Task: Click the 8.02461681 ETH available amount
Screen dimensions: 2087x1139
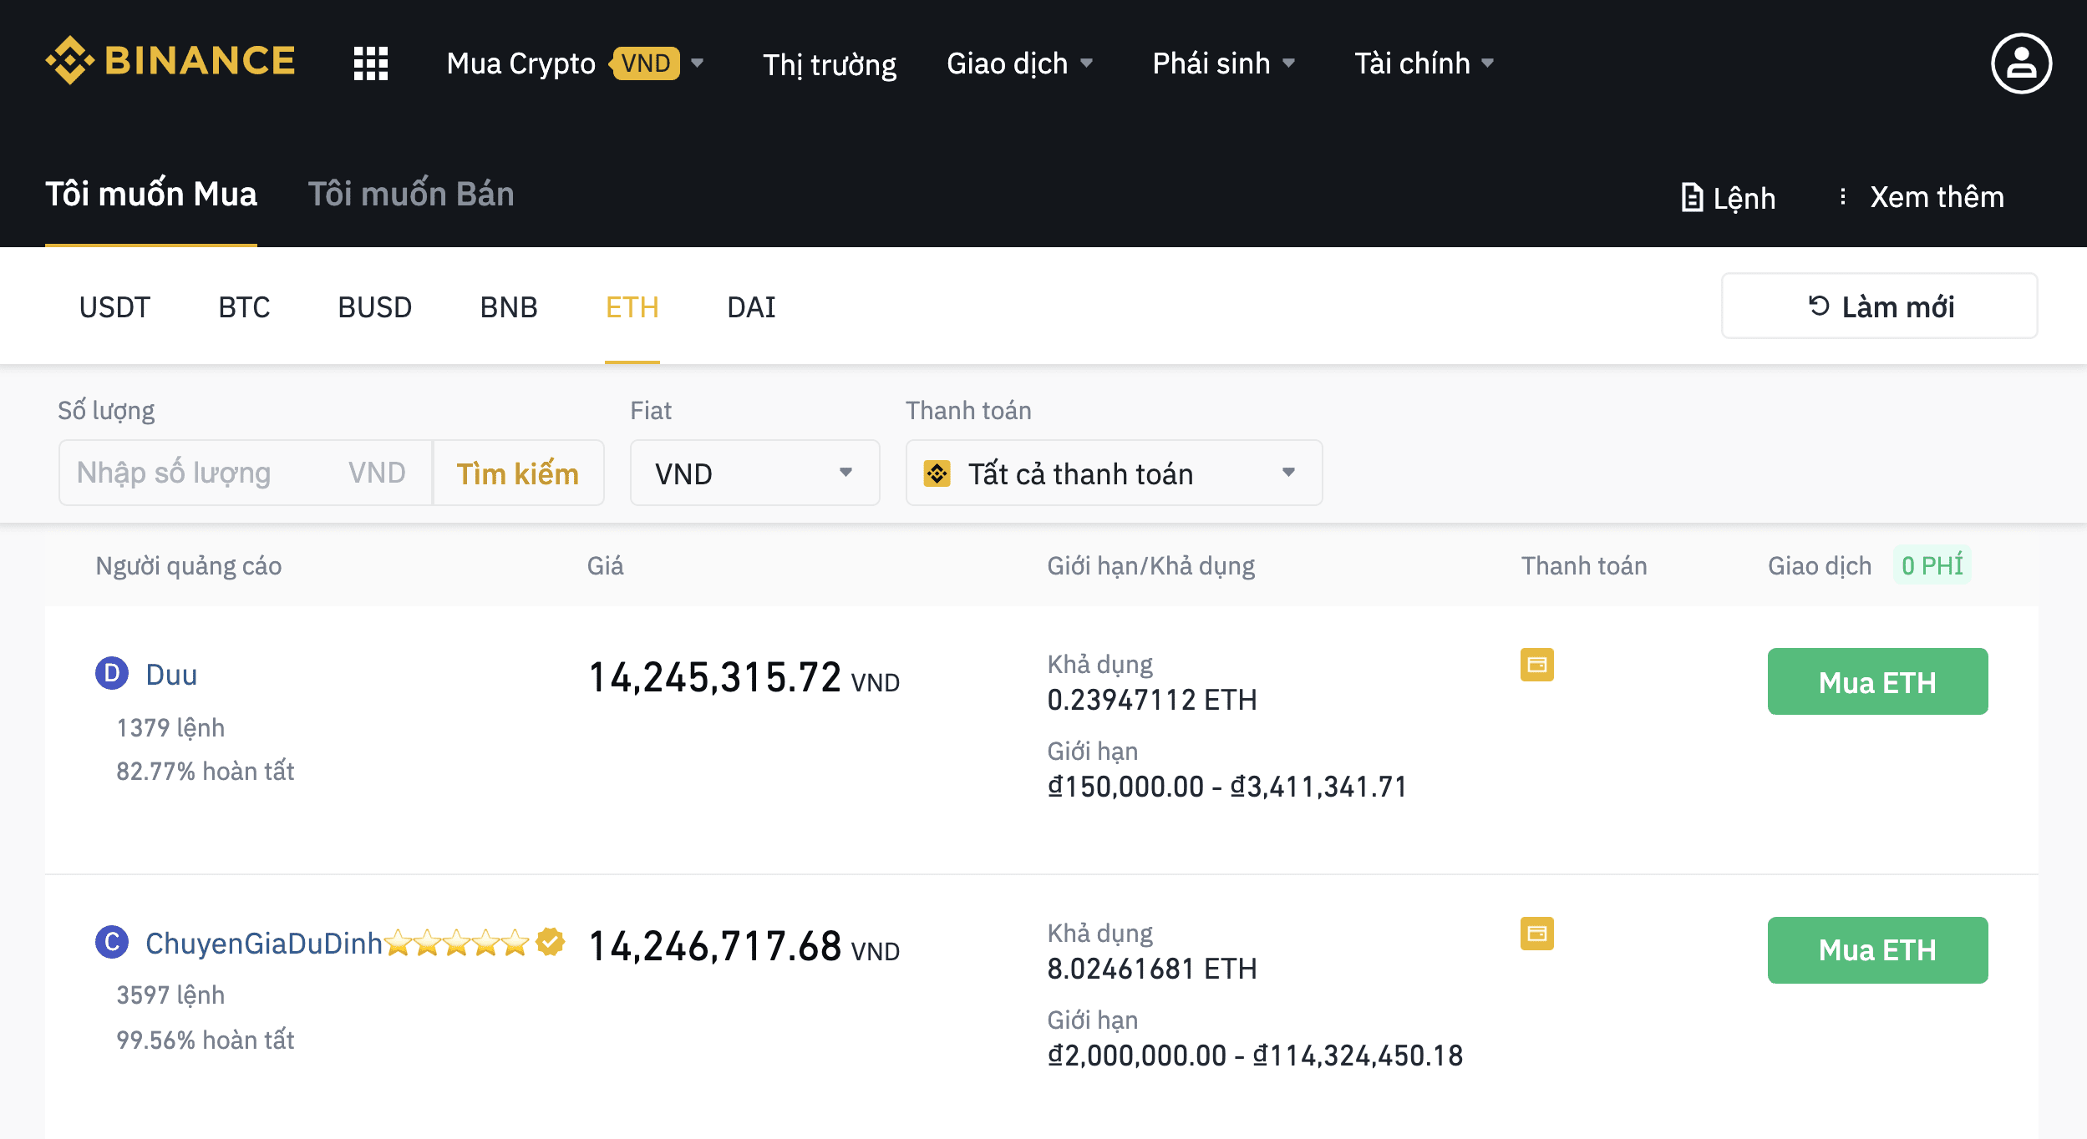Action: 1152,969
